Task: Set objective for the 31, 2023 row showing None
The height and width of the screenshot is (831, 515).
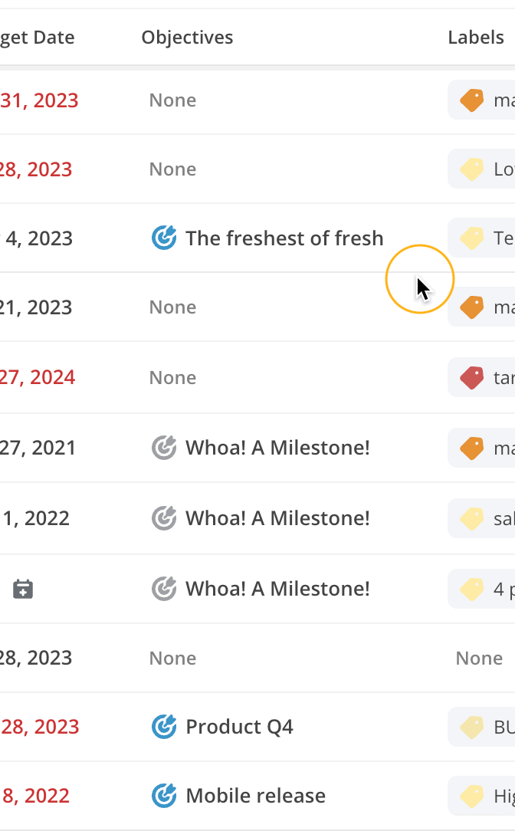Action: tap(172, 100)
